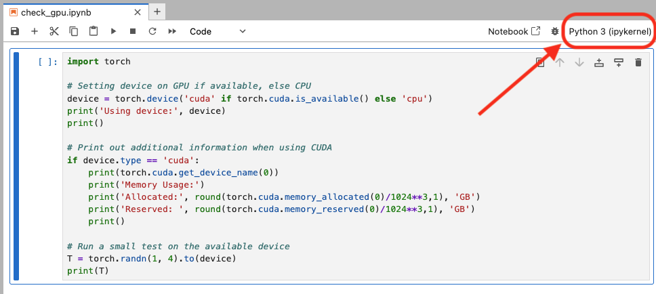Collapse the cell using the blue side bar
This screenshot has height=294, width=656.
(16, 165)
